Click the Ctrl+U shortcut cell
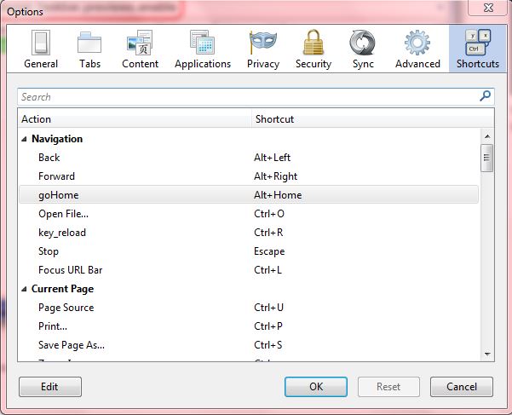This screenshot has height=415, width=512. click(x=268, y=308)
